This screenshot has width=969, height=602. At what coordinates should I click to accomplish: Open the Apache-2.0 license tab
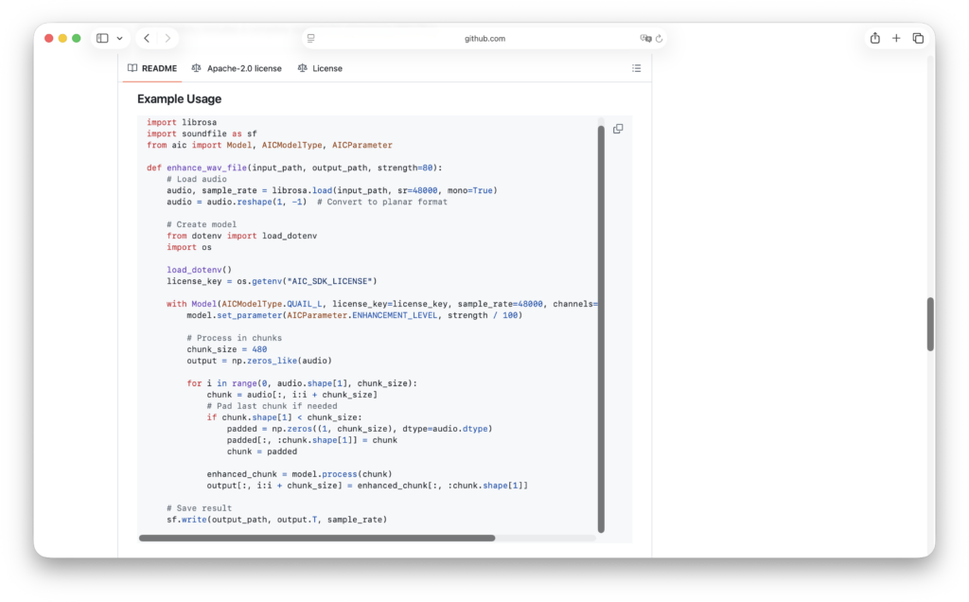click(x=237, y=68)
